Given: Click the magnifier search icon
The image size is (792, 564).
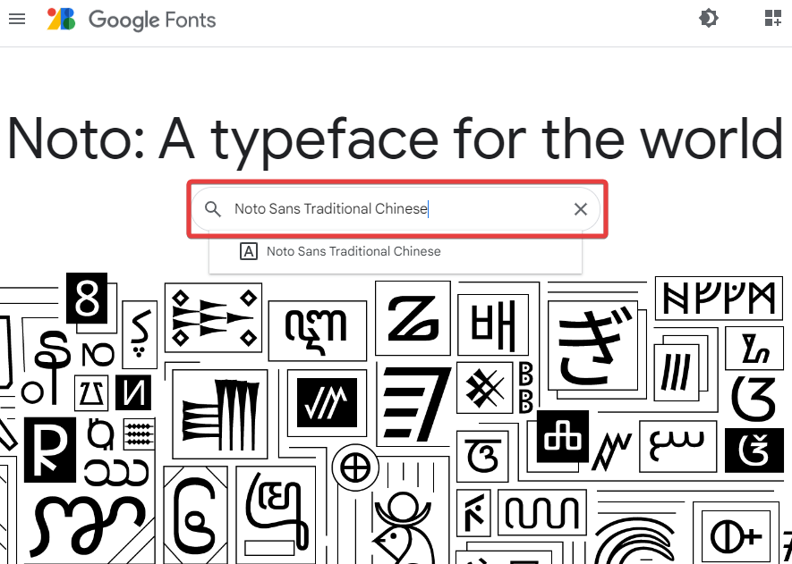Looking at the screenshot, I should [213, 209].
